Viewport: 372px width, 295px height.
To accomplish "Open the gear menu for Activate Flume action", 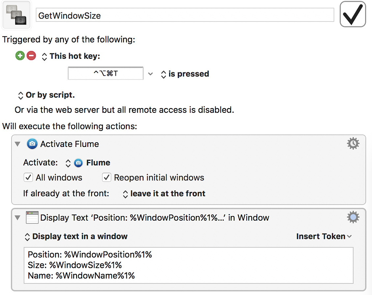I will click(x=353, y=144).
